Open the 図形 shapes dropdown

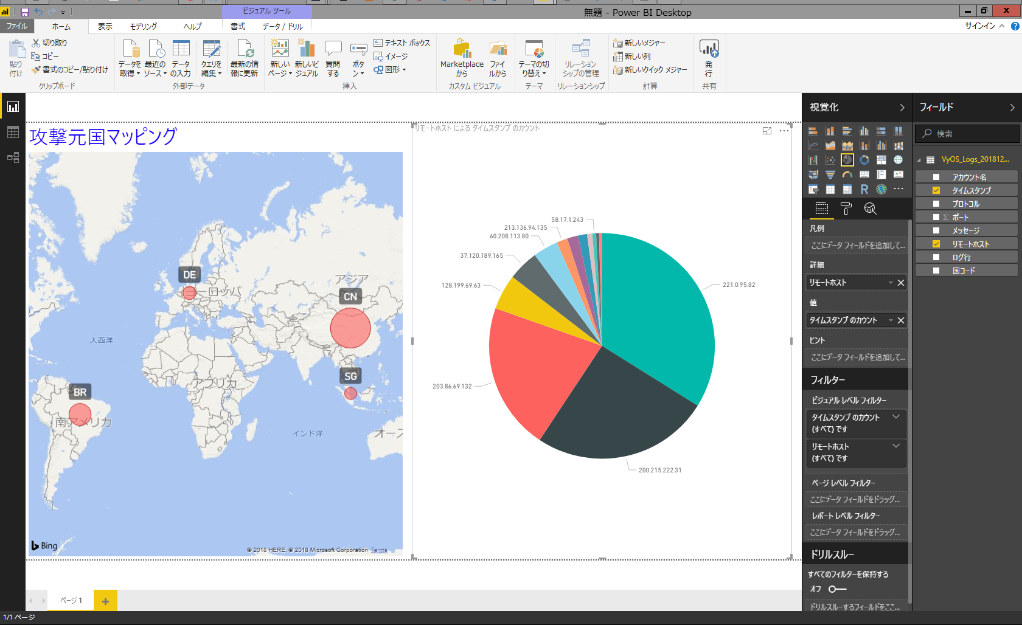390,70
